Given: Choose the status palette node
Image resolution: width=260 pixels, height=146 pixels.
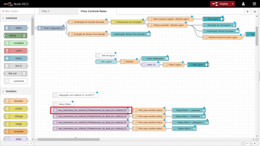Looking at the screenshot, I should point(16,58).
